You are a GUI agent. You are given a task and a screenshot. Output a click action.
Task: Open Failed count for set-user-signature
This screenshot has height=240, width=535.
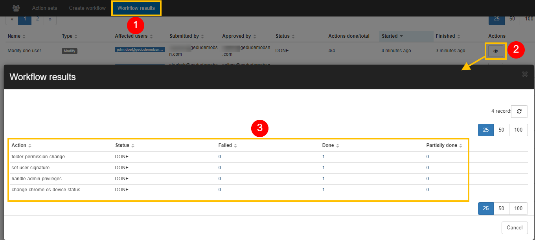[220, 168]
